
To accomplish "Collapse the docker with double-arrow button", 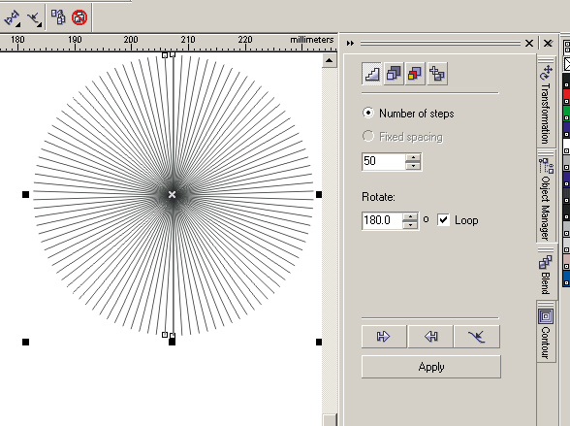I will [x=350, y=44].
